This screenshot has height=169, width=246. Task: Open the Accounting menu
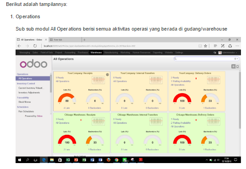click(70, 53)
